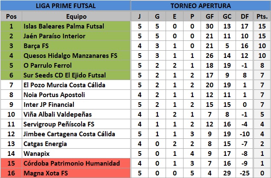Screen dimensions: 271x178
Task: Select the Magna Xota FS cell
Action: click(x=76, y=173)
